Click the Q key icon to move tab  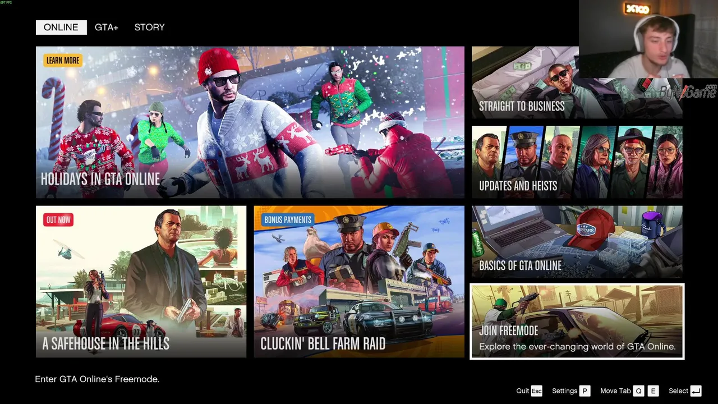[638, 391]
